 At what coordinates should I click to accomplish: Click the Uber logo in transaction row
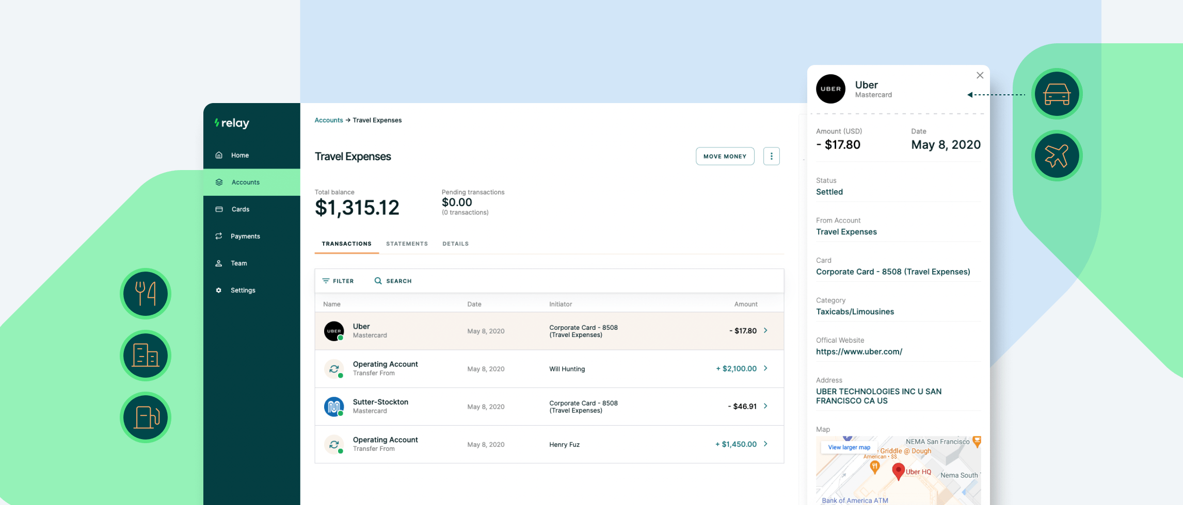(x=334, y=331)
